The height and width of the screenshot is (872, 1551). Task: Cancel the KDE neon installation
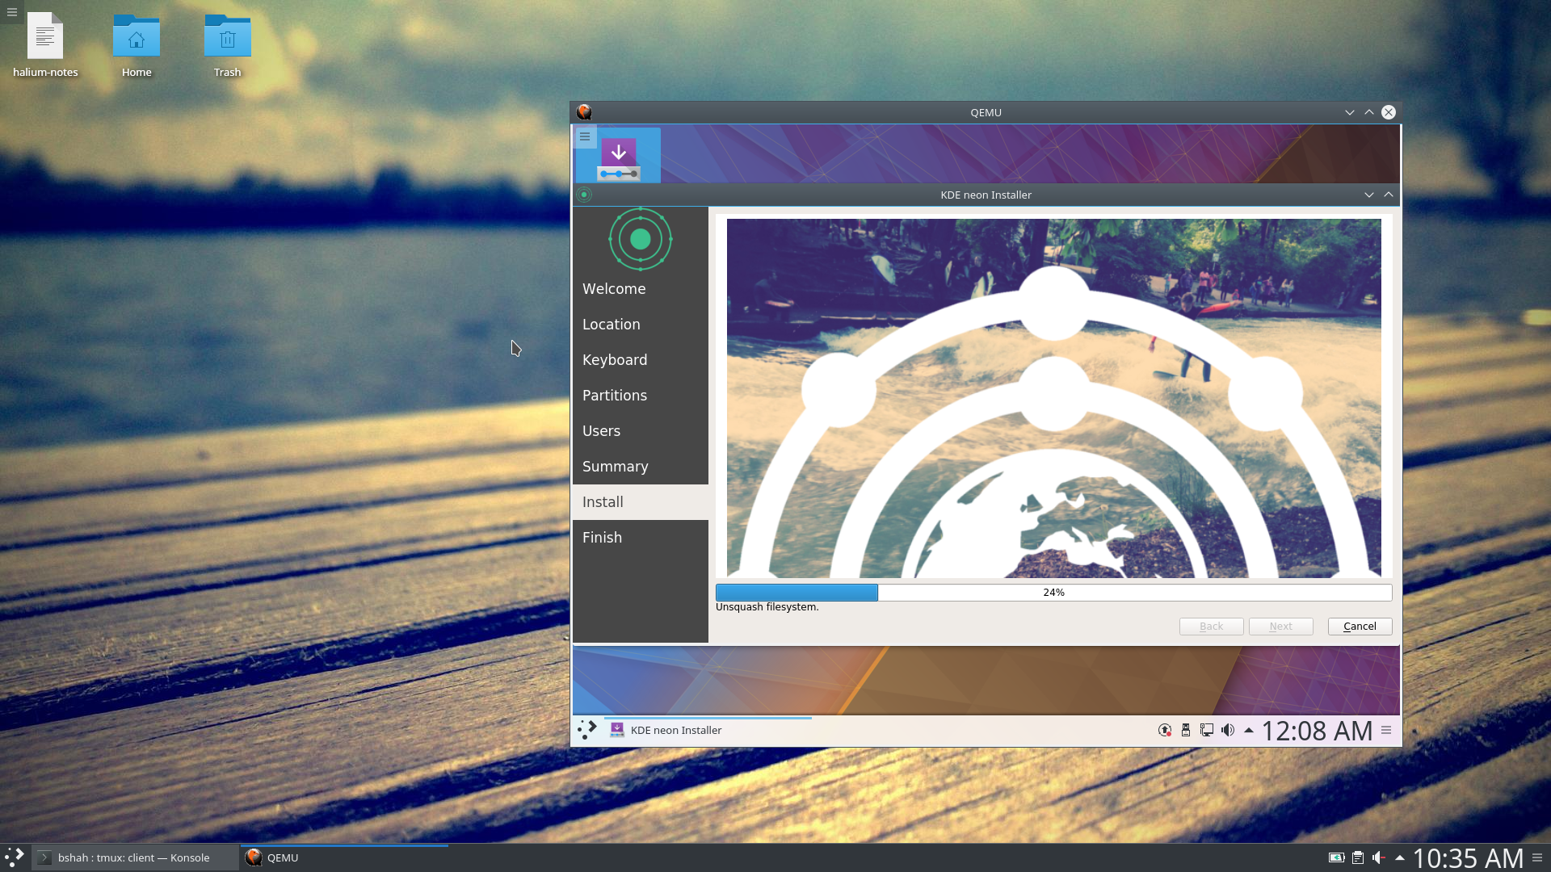pyautogui.click(x=1359, y=626)
